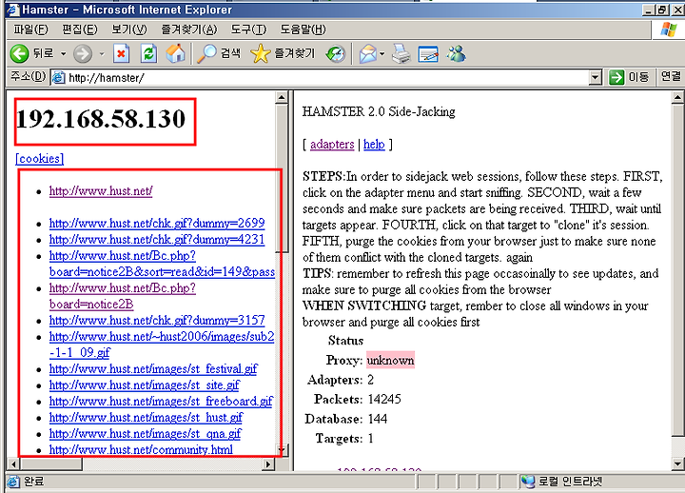This screenshot has height=493, width=685.
Task: Open the 도구(T) menu
Action: tap(248, 30)
